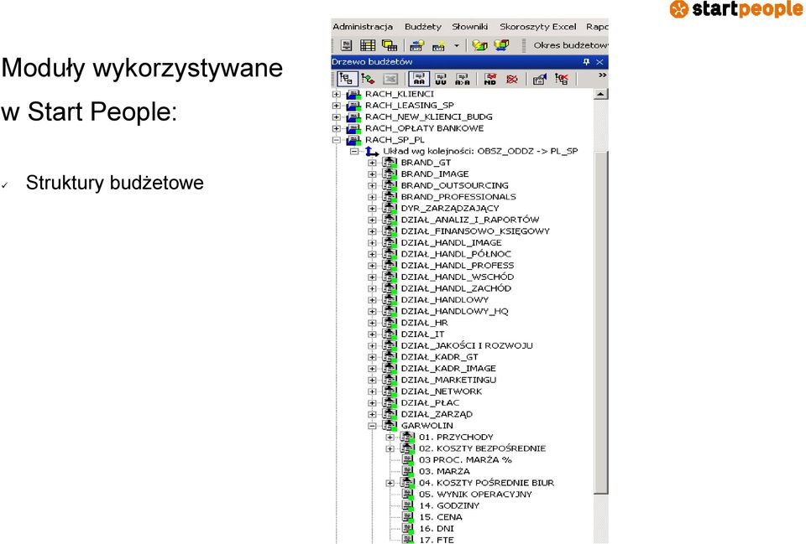This screenshot has width=806, height=544.
Task: Toggle the tree structure view button
Action: [347, 79]
